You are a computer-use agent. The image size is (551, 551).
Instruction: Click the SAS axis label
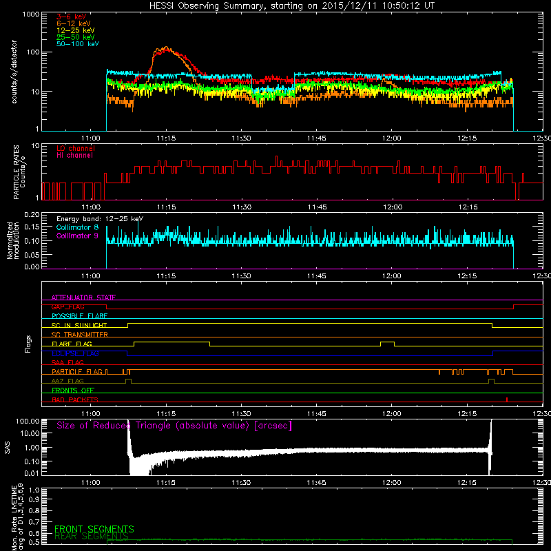(x=7, y=448)
